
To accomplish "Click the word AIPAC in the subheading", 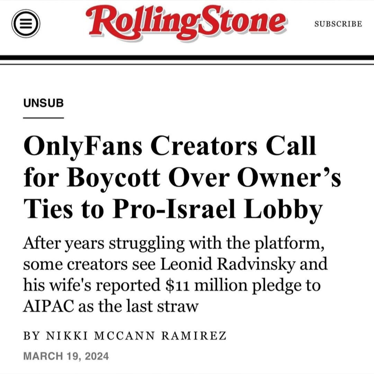I will point(48,306).
